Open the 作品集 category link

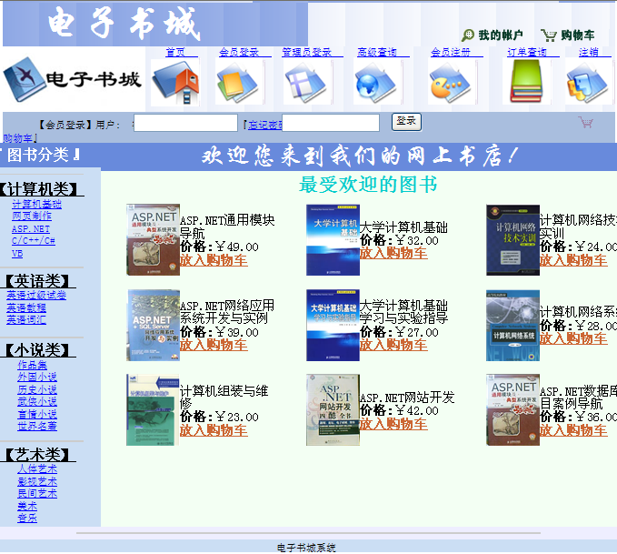coord(32,365)
